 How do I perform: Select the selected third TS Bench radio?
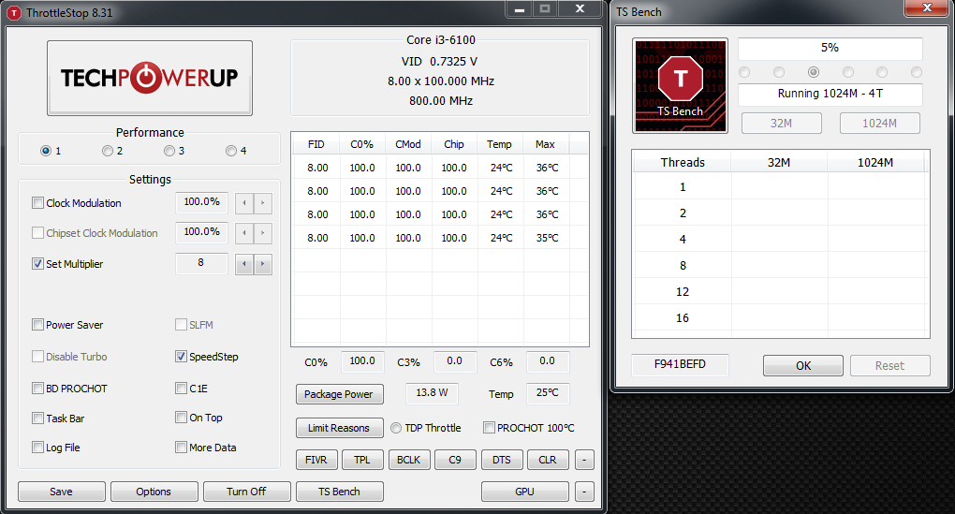[813, 72]
